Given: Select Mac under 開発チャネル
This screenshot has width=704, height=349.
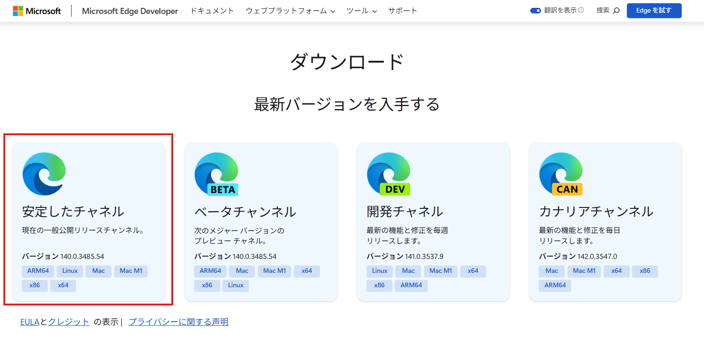Looking at the screenshot, I should pos(409,271).
